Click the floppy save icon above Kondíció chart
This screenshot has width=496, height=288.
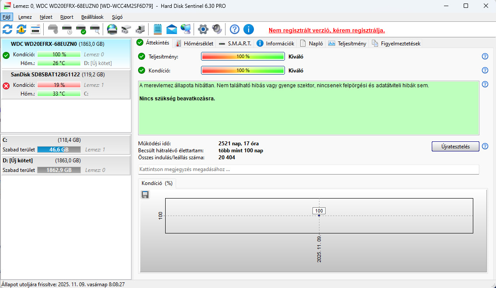145,195
